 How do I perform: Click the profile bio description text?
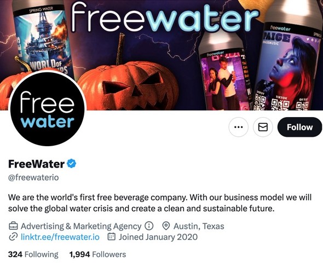pyautogui.click(x=160, y=203)
